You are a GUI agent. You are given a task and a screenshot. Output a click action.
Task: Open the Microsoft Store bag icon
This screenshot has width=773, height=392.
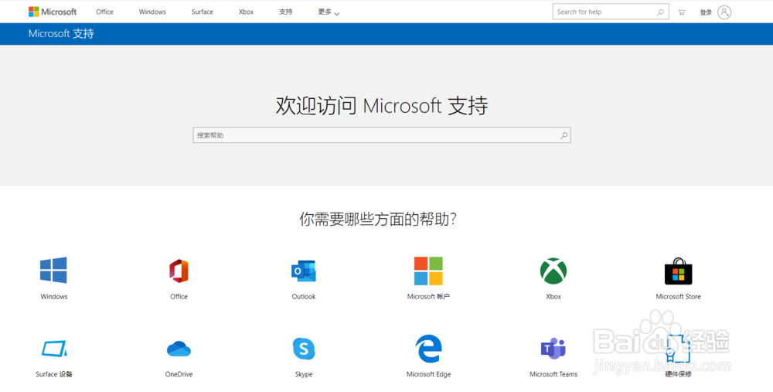[x=679, y=271]
